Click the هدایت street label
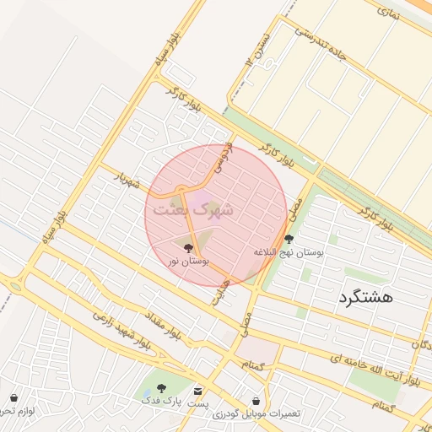 (x=221, y=293)
